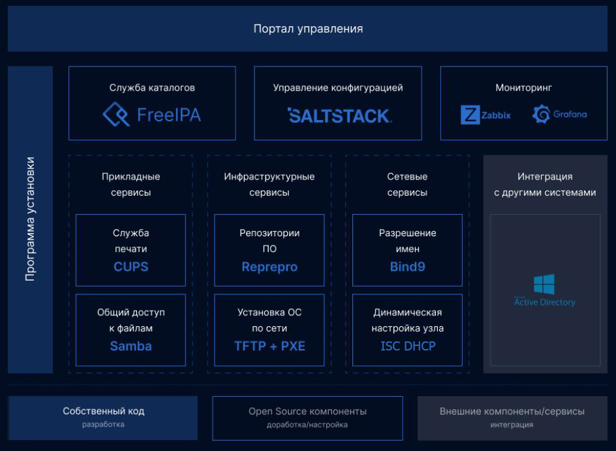Click the Прикладные сервисы group title
The image size is (616, 451).
(131, 184)
